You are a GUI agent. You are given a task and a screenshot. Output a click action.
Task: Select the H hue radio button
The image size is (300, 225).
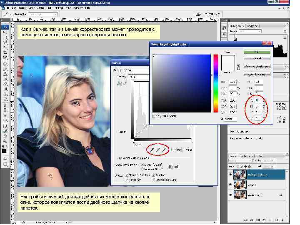click(222, 82)
